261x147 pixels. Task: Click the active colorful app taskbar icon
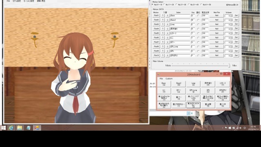click(x=37, y=128)
